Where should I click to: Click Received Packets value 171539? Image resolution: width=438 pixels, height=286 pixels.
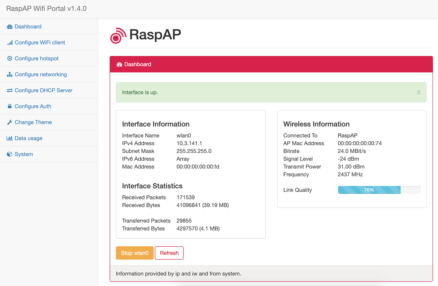(186, 197)
